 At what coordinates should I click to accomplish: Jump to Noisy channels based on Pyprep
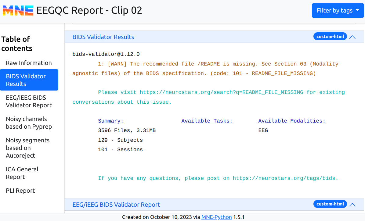pos(29,123)
